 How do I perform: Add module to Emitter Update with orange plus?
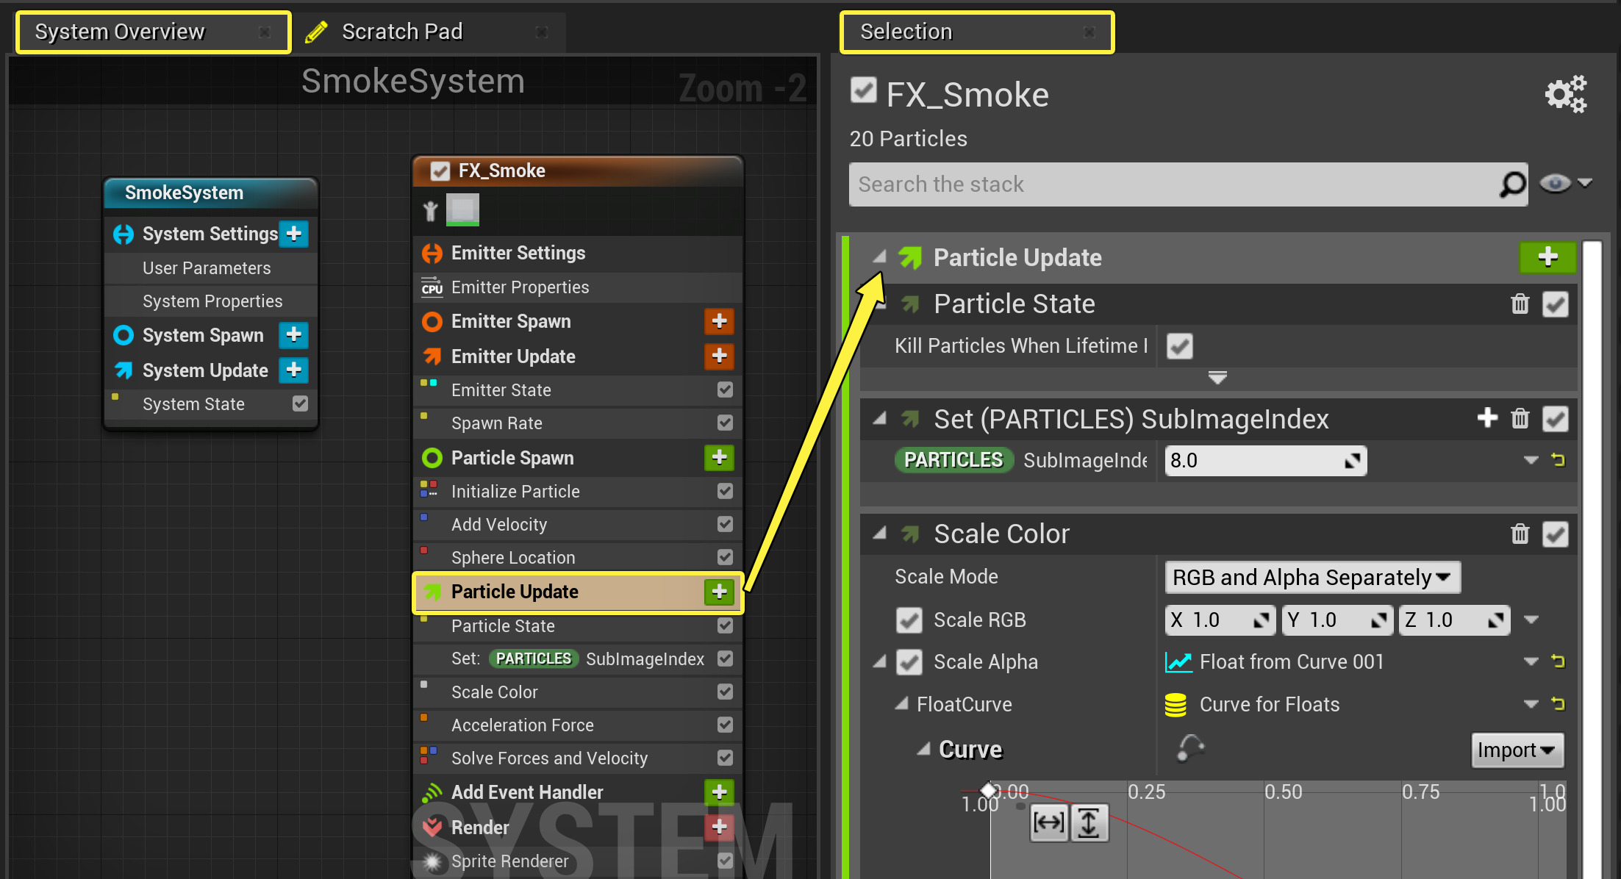click(719, 356)
